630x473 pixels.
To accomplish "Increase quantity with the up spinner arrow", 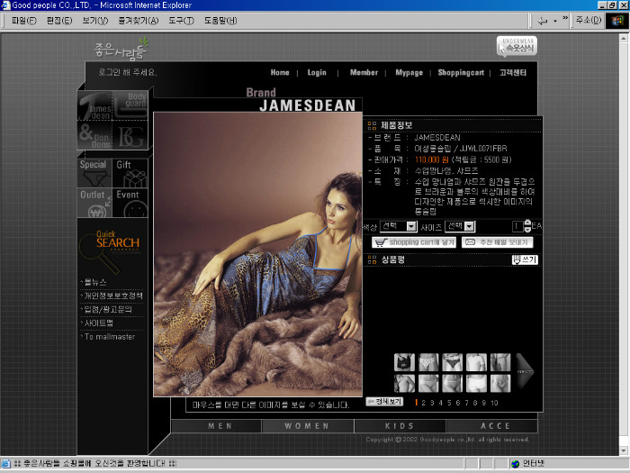I will (x=527, y=223).
